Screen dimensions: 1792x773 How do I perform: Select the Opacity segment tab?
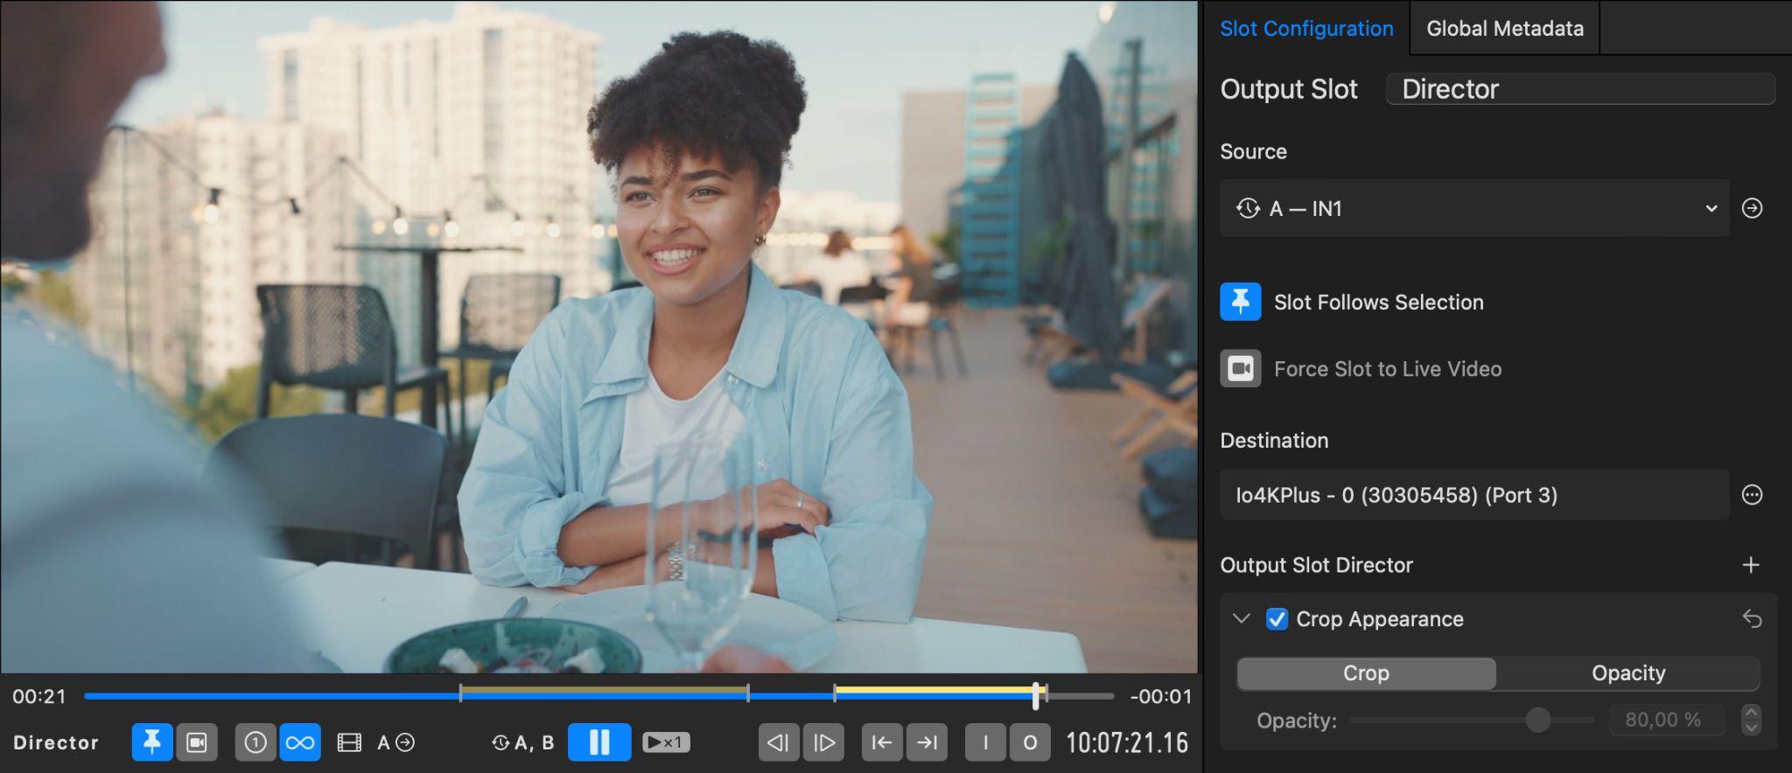1627,673
